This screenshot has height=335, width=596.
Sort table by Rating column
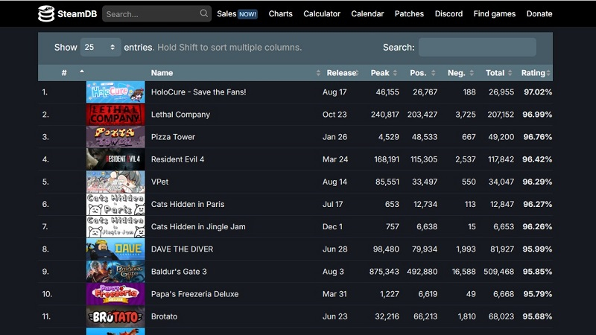coord(533,73)
